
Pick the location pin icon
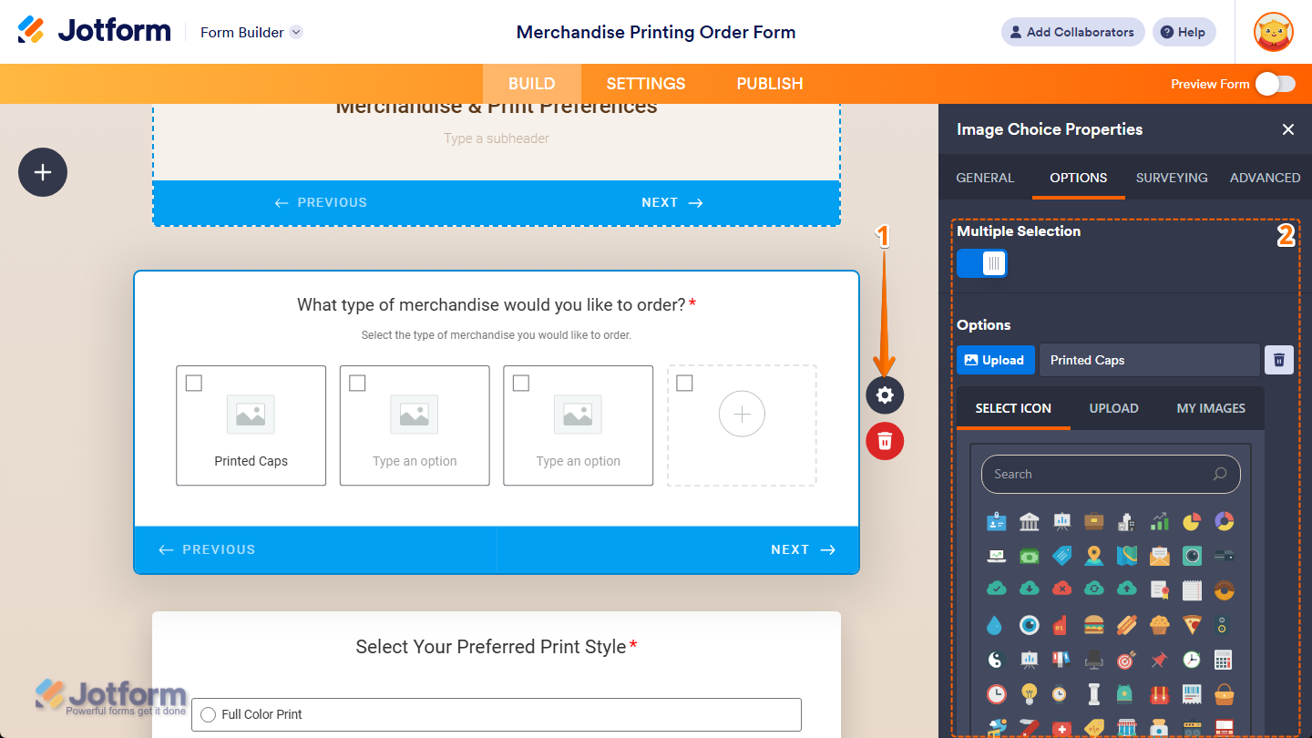point(1094,556)
